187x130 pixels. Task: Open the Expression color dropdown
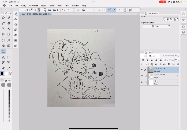click(156, 26)
